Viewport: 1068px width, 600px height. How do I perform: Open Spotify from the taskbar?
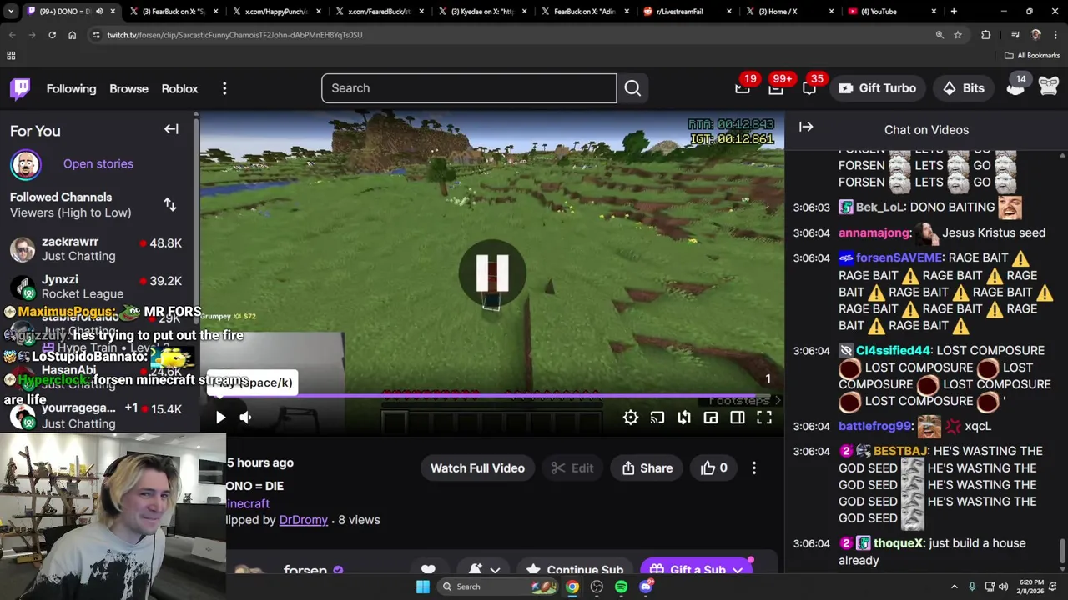point(621,587)
